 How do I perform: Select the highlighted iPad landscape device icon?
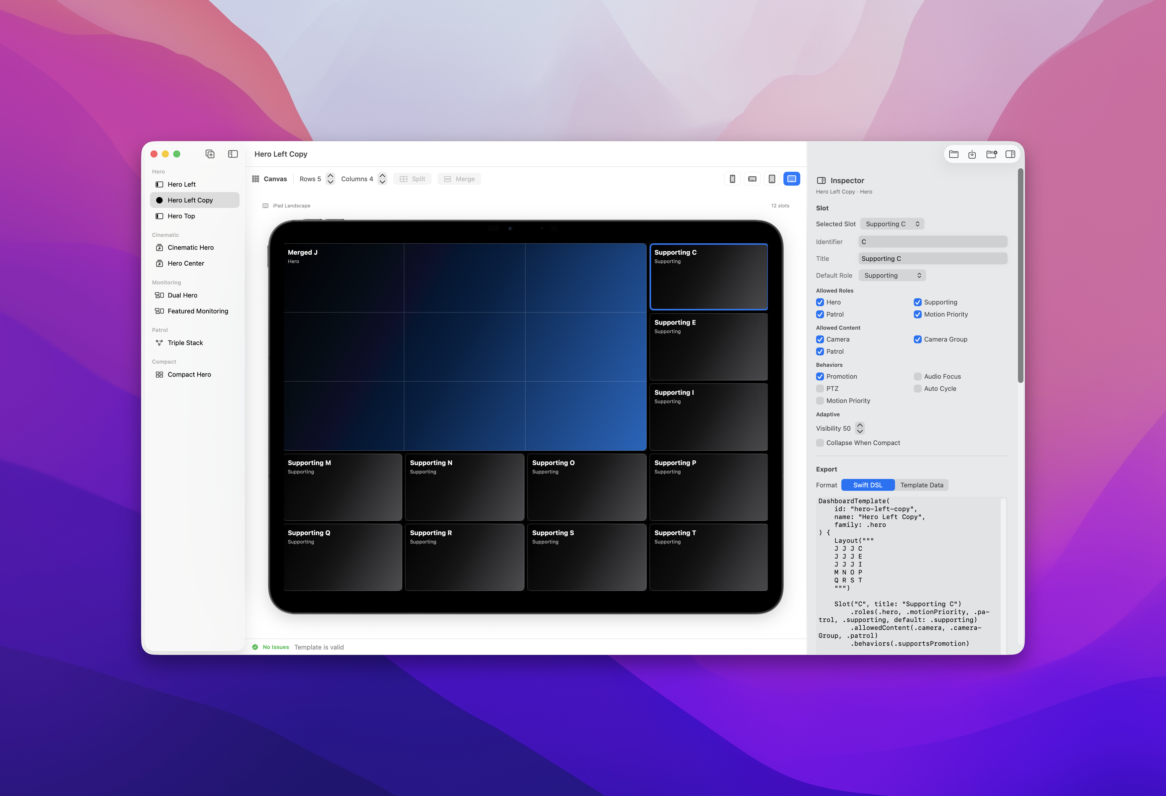(x=792, y=179)
